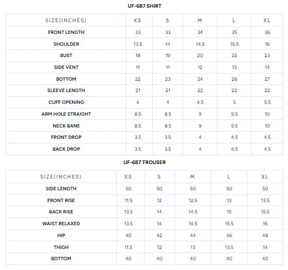Click the FRONT RISE row label
The height and width of the screenshot is (270, 288).
pos(61,201)
